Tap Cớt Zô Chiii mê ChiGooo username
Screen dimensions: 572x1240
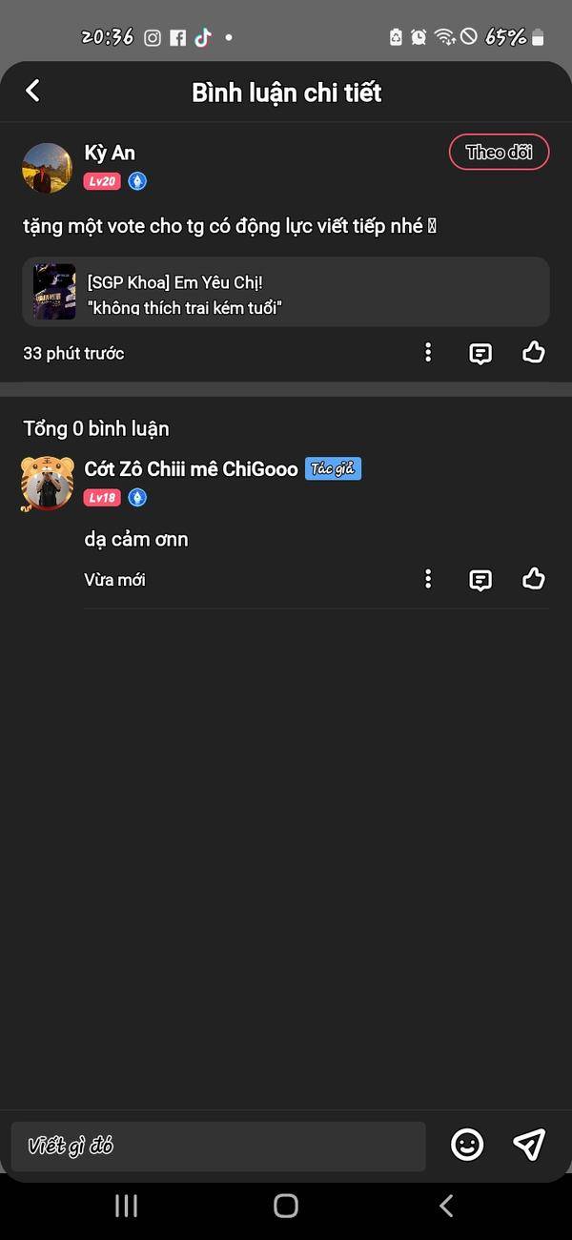(x=191, y=469)
